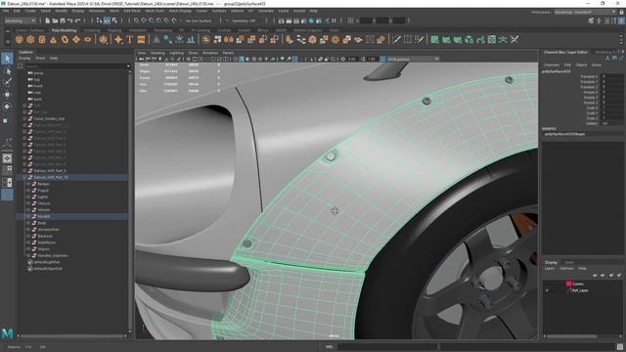Create a polygon cube from the shelf

(x=30, y=39)
